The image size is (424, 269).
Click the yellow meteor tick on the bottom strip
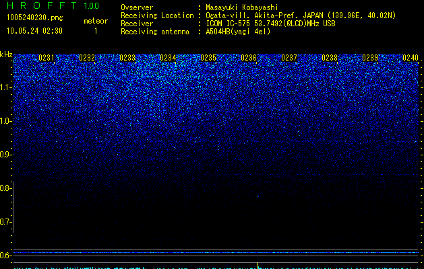[x=257, y=265]
